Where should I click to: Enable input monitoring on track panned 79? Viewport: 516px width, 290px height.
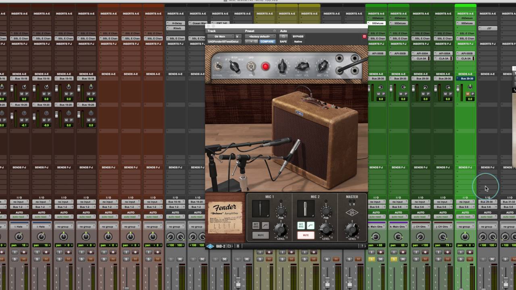point(438,252)
